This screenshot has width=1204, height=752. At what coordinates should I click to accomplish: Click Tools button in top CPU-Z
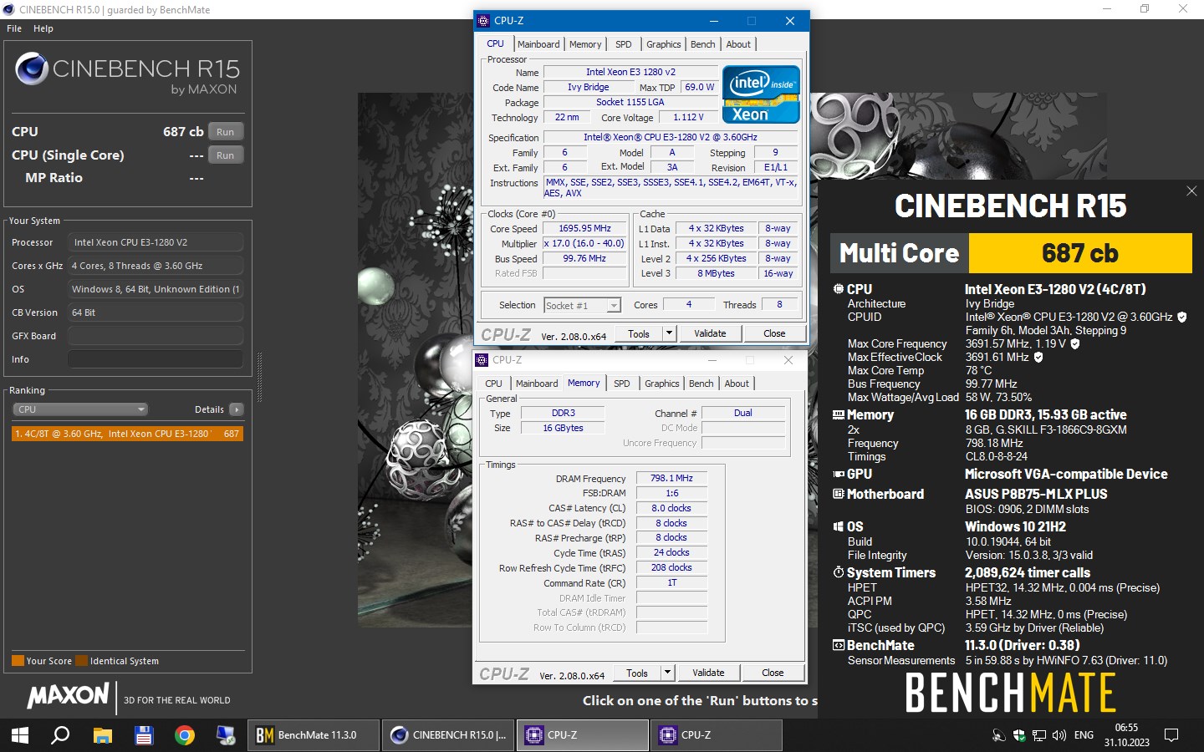tap(639, 333)
